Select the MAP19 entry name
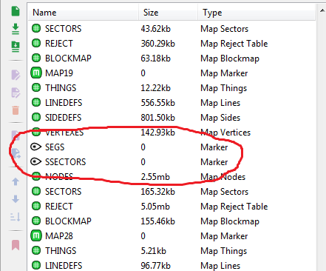The image size is (326, 271). [59, 73]
